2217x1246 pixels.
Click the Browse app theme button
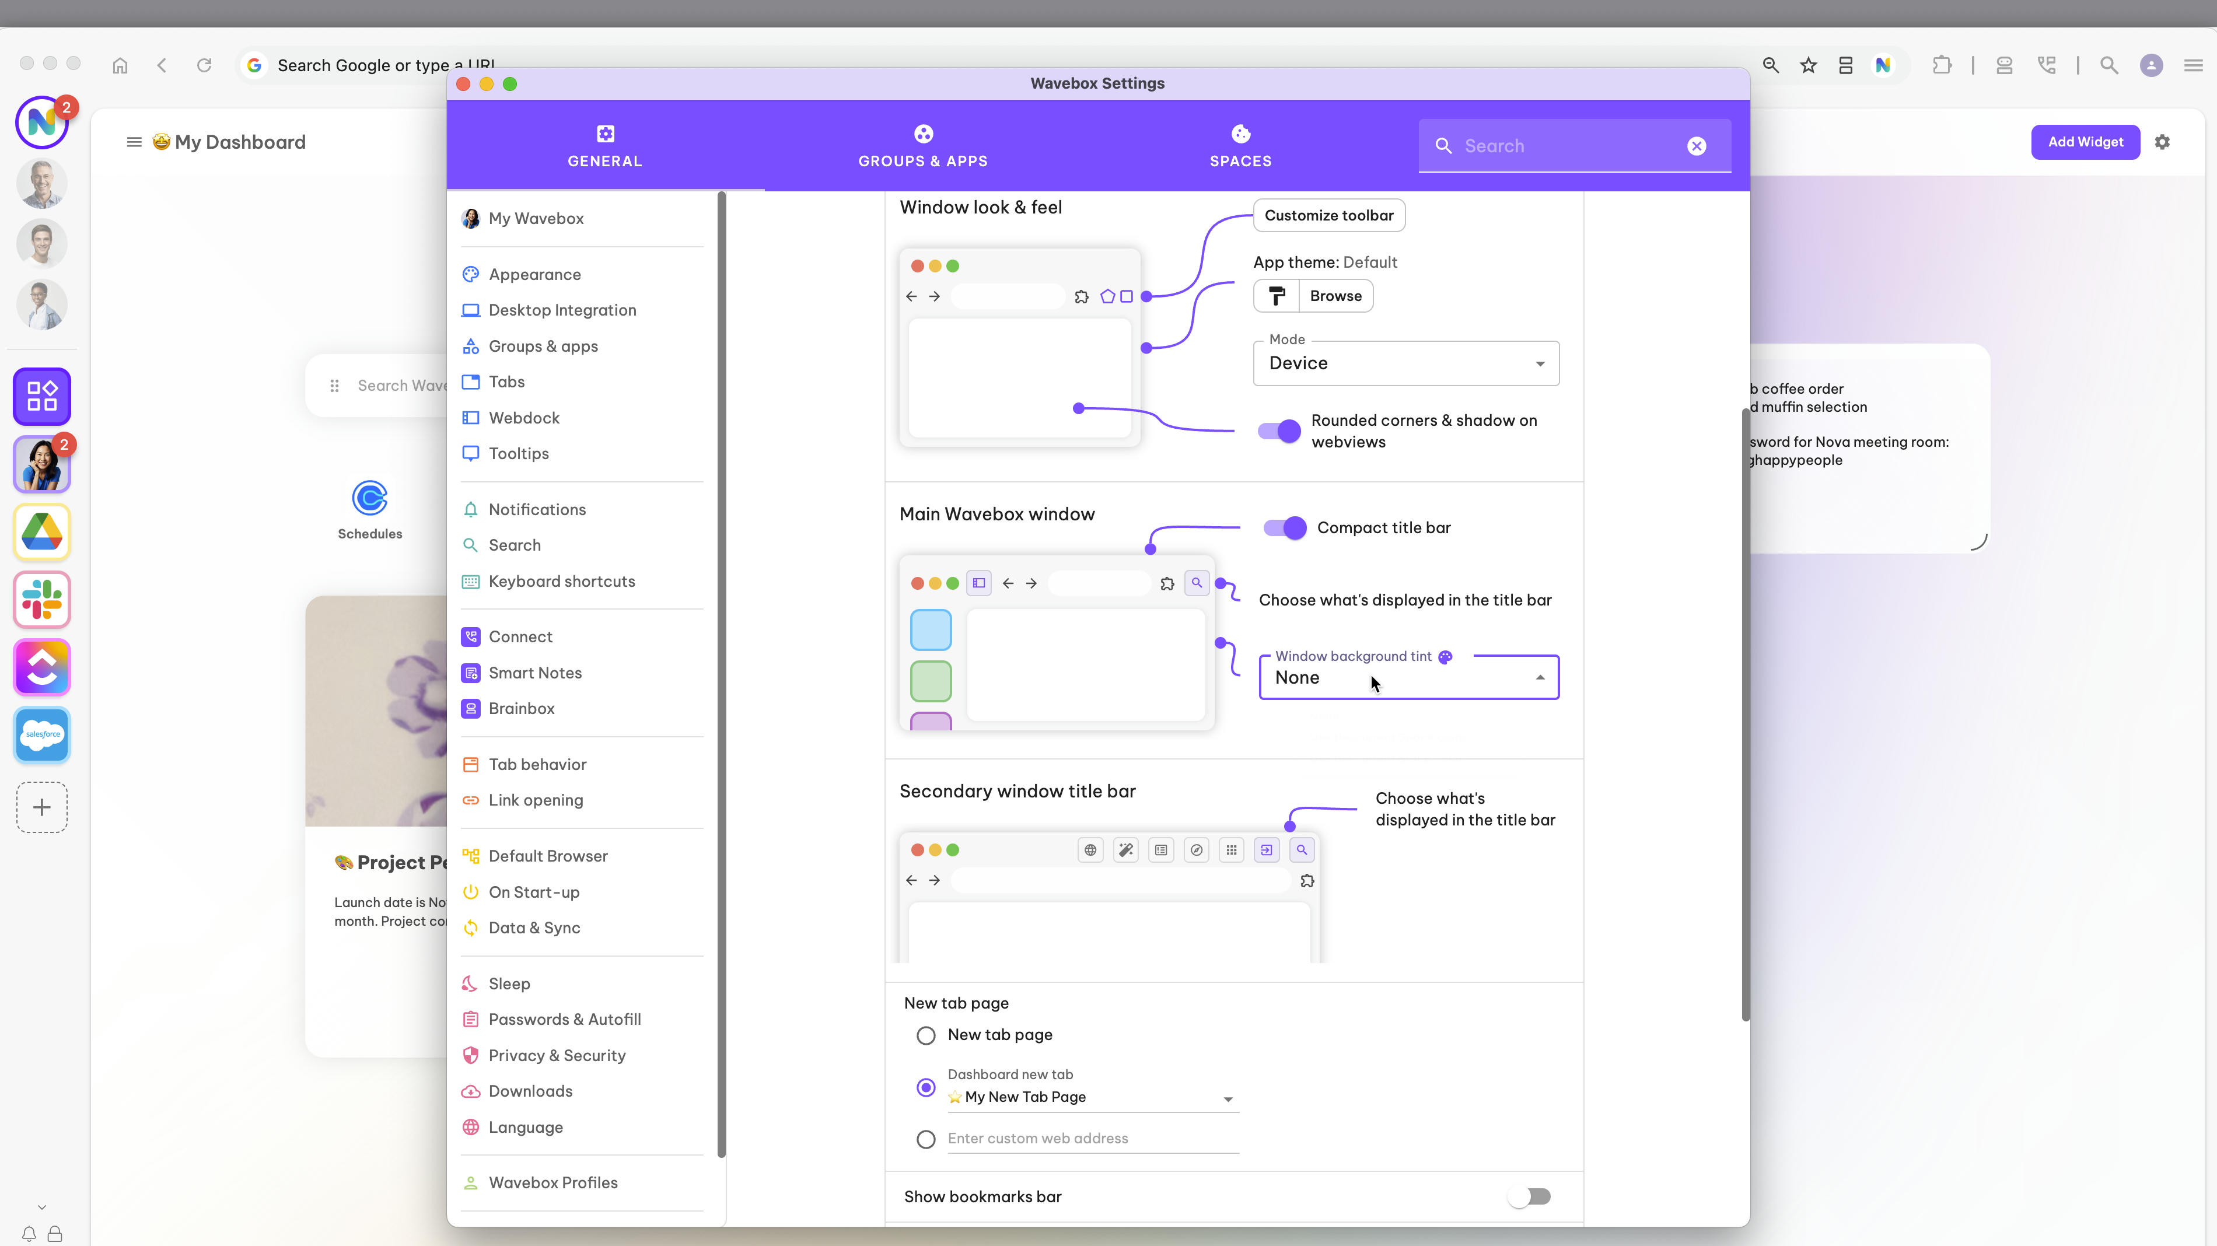pos(1335,296)
